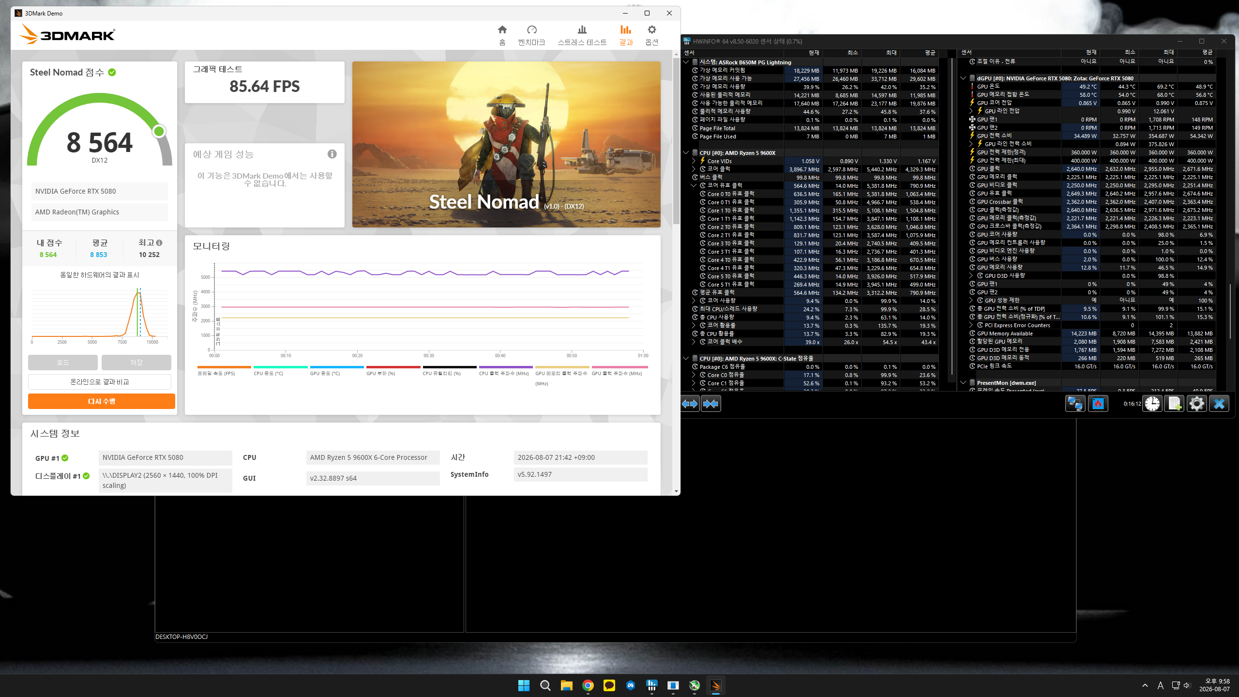Viewport: 1239px width, 697px height.
Task: Collapse the PresentMon [dwm.exe] group
Action: pos(963,382)
